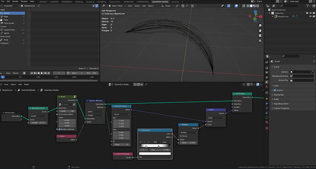The height and width of the screenshot is (169, 316).
Task: Switch to the Scripting workspace tab
Action: (175, 2)
